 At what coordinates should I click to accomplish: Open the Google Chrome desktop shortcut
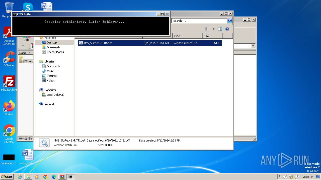pos(9,134)
